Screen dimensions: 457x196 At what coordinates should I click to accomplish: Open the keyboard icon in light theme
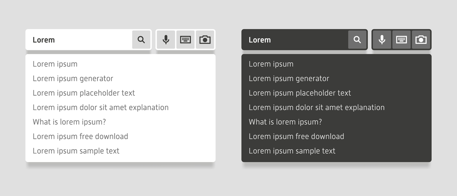pyautogui.click(x=185, y=40)
